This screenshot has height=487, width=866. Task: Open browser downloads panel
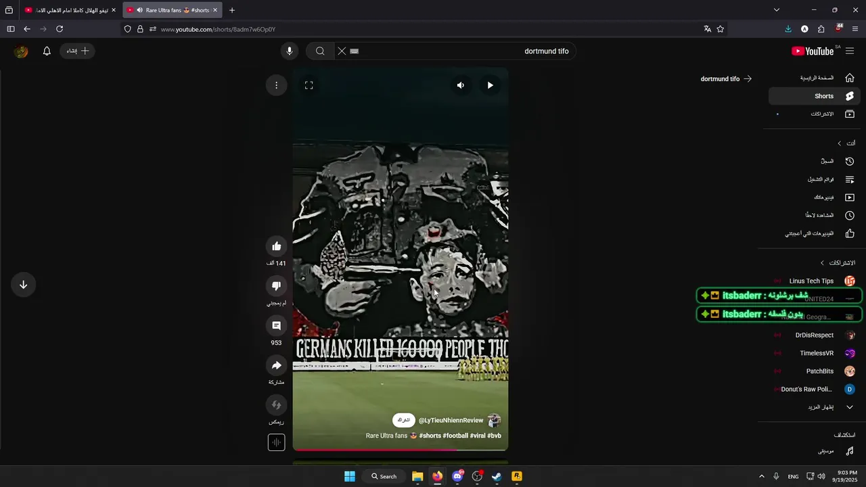click(788, 29)
